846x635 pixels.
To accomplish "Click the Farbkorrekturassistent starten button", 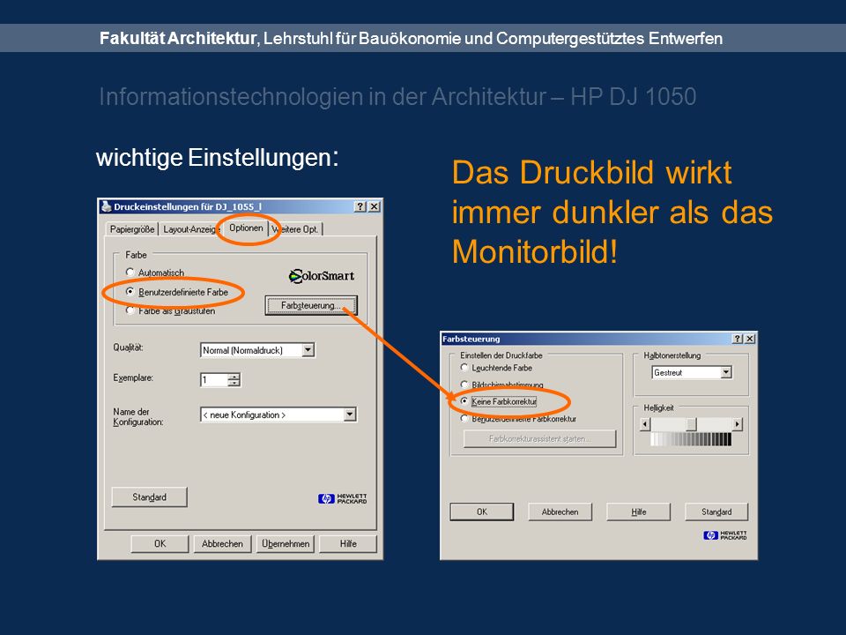I will [x=539, y=438].
